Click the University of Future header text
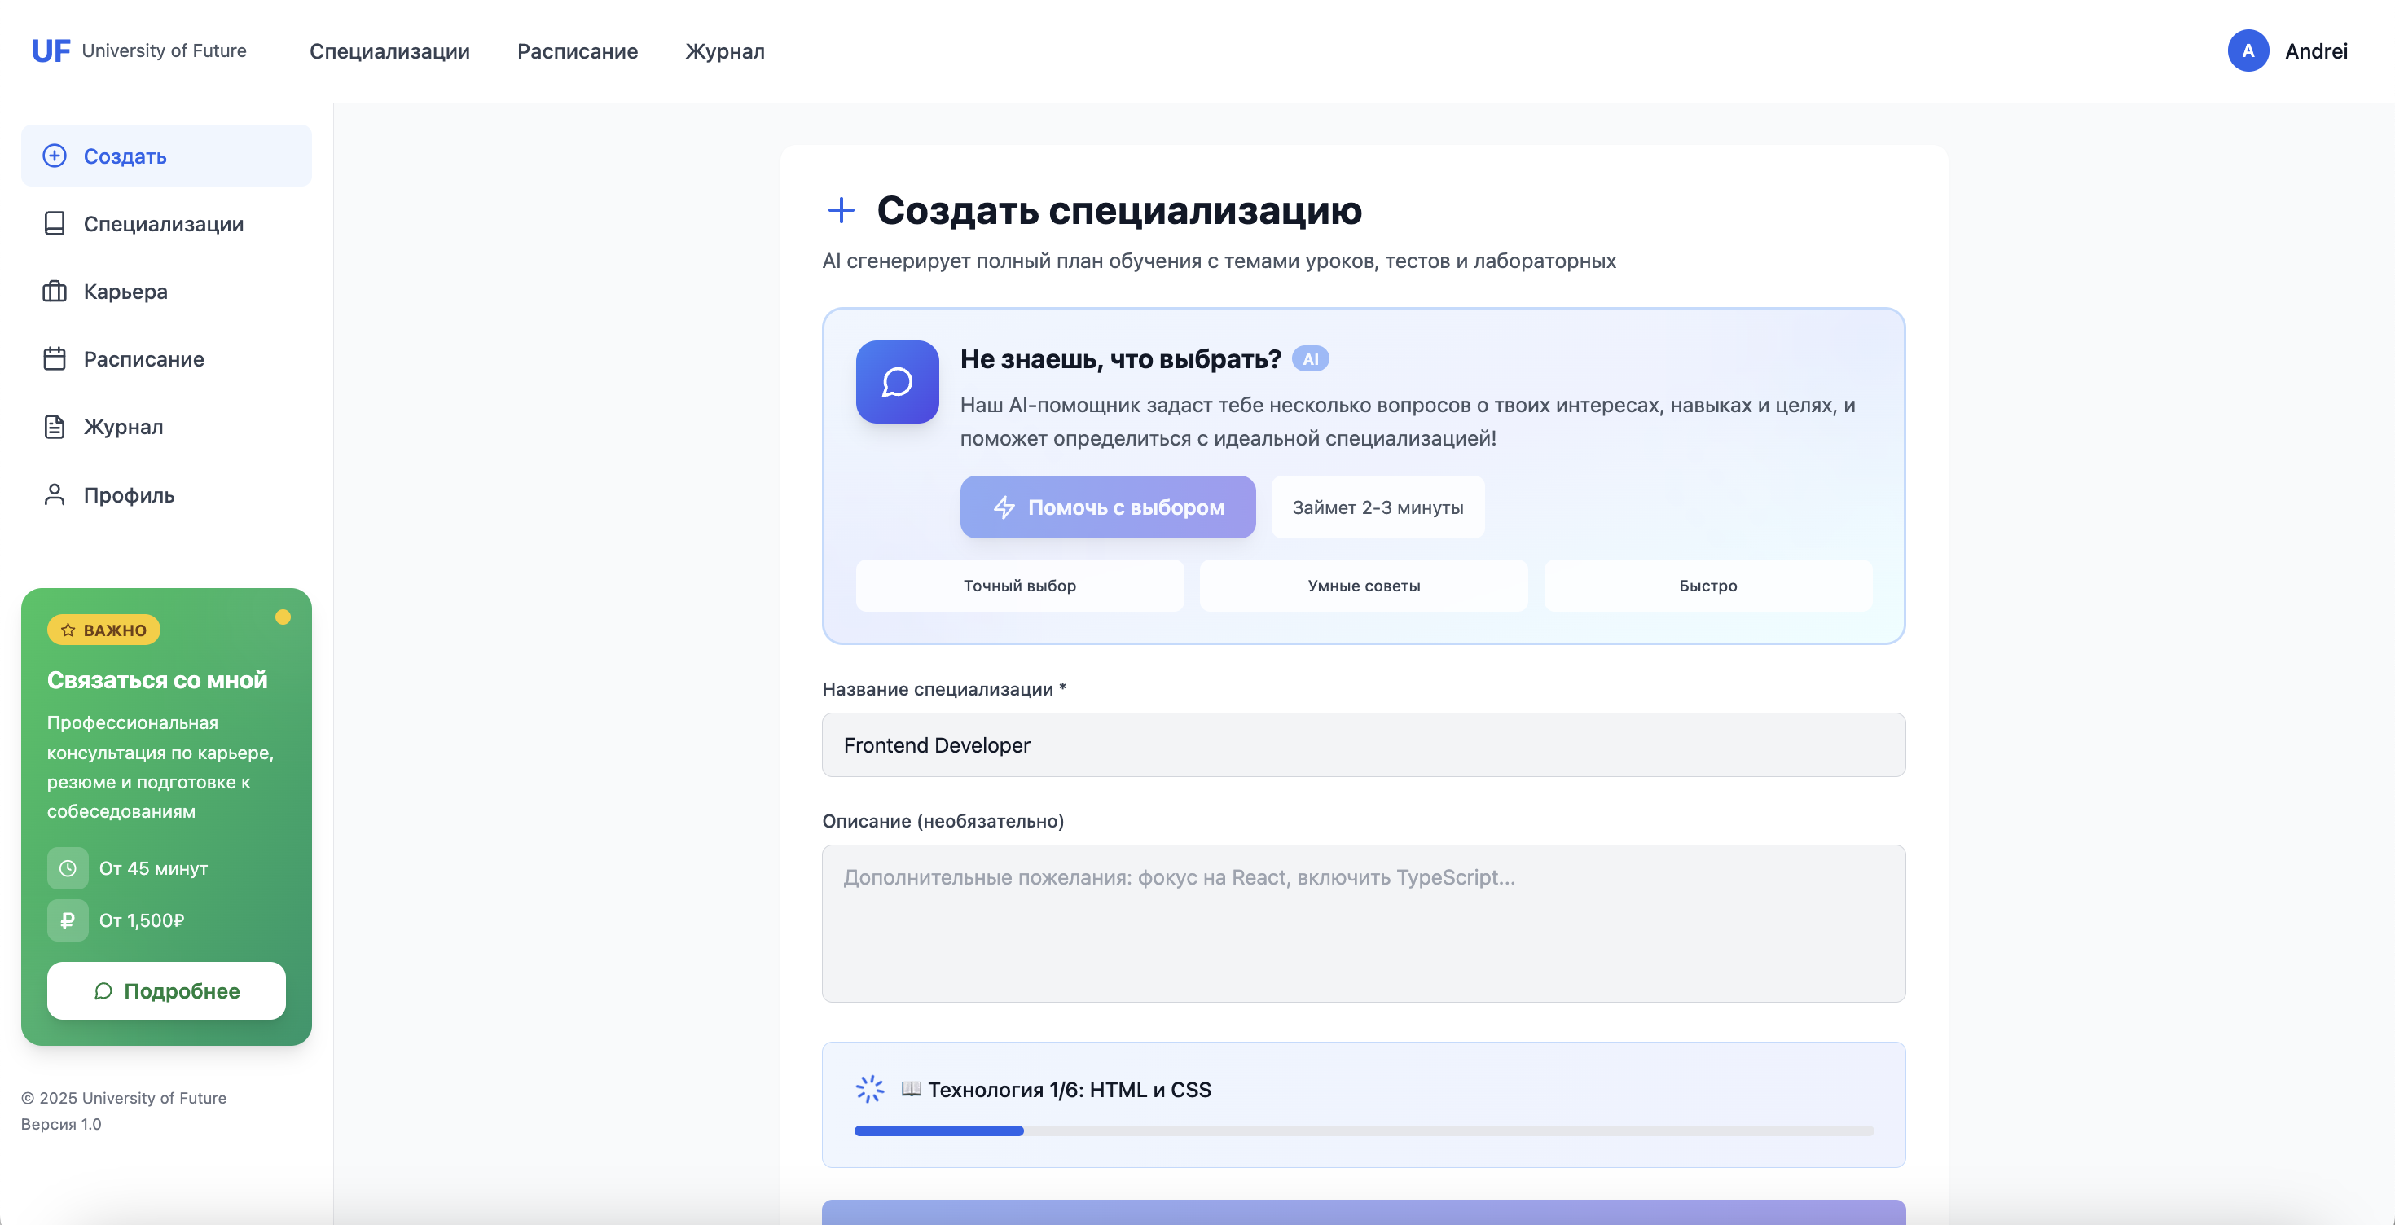This screenshot has height=1225, width=2395. [x=165, y=50]
